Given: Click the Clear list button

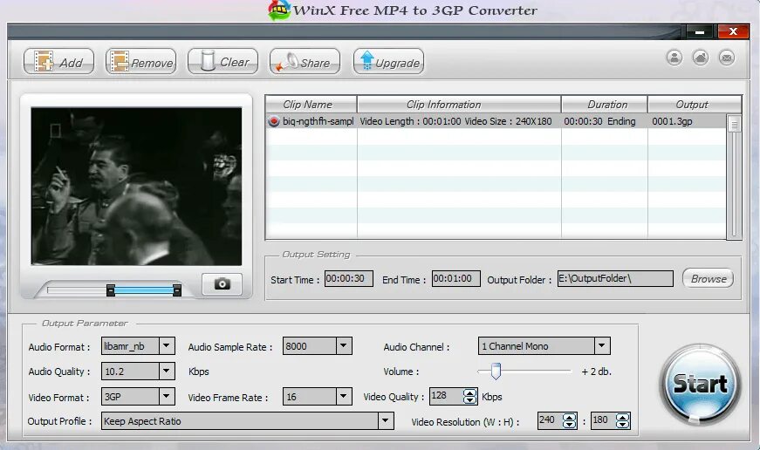Looking at the screenshot, I should click(x=223, y=62).
